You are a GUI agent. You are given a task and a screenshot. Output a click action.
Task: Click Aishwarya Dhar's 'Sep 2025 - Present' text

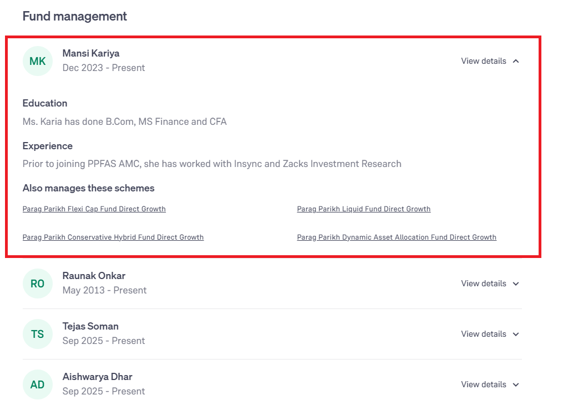click(x=104, y=391)
